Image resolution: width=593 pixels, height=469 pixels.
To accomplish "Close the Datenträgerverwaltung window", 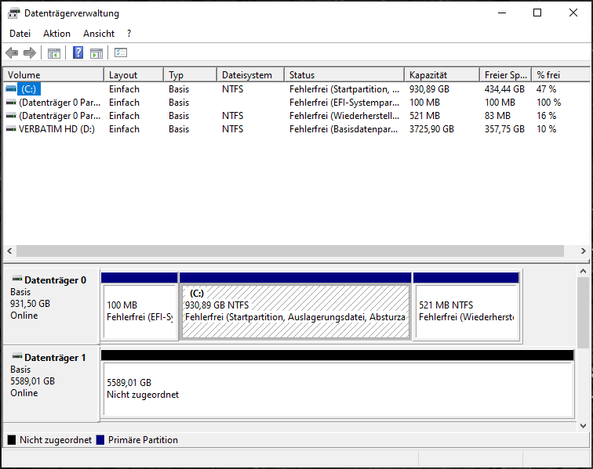I will (573, 13).
